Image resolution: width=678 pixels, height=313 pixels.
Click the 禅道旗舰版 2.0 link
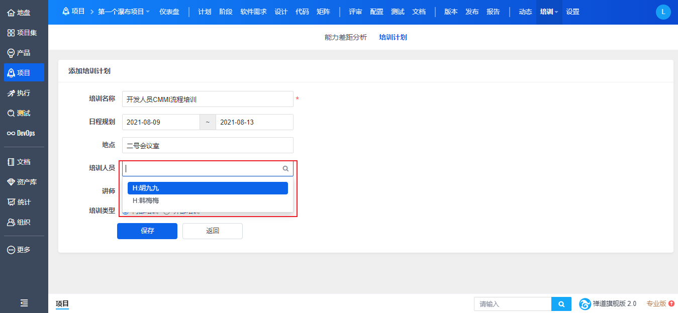point(614,303)
